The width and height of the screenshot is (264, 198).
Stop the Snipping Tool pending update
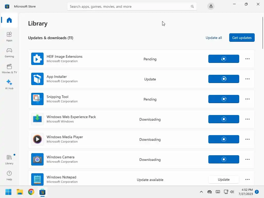pyautogui.click(x=224, y=99)
